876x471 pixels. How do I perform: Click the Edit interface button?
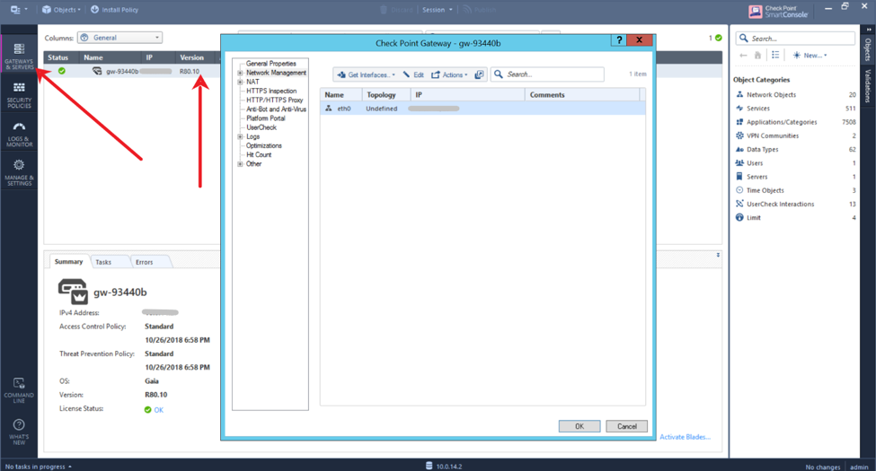pyautogui.click(x=413, y=74)
